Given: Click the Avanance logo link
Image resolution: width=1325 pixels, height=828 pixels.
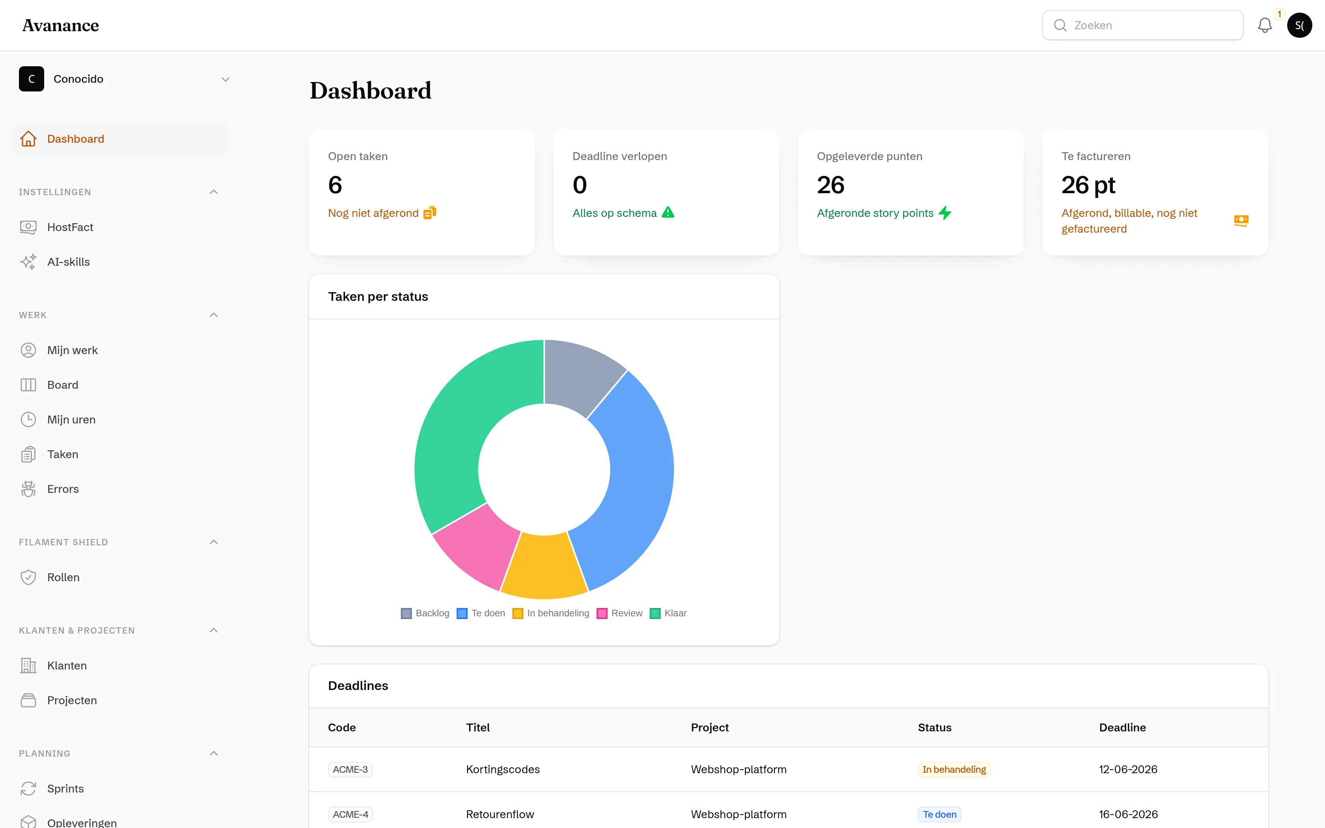Looking at the screenshot, I should [61, 25].
